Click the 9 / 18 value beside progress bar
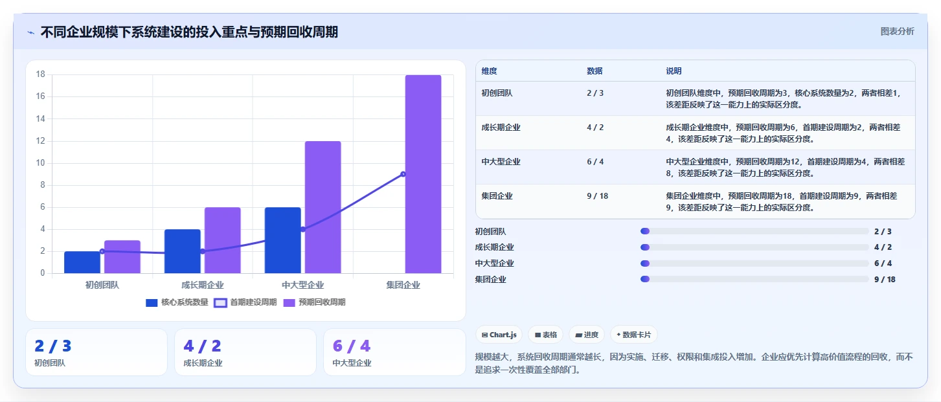Image resolution: width=941 pixels, height=402 pixels. (x=885, y=280)
